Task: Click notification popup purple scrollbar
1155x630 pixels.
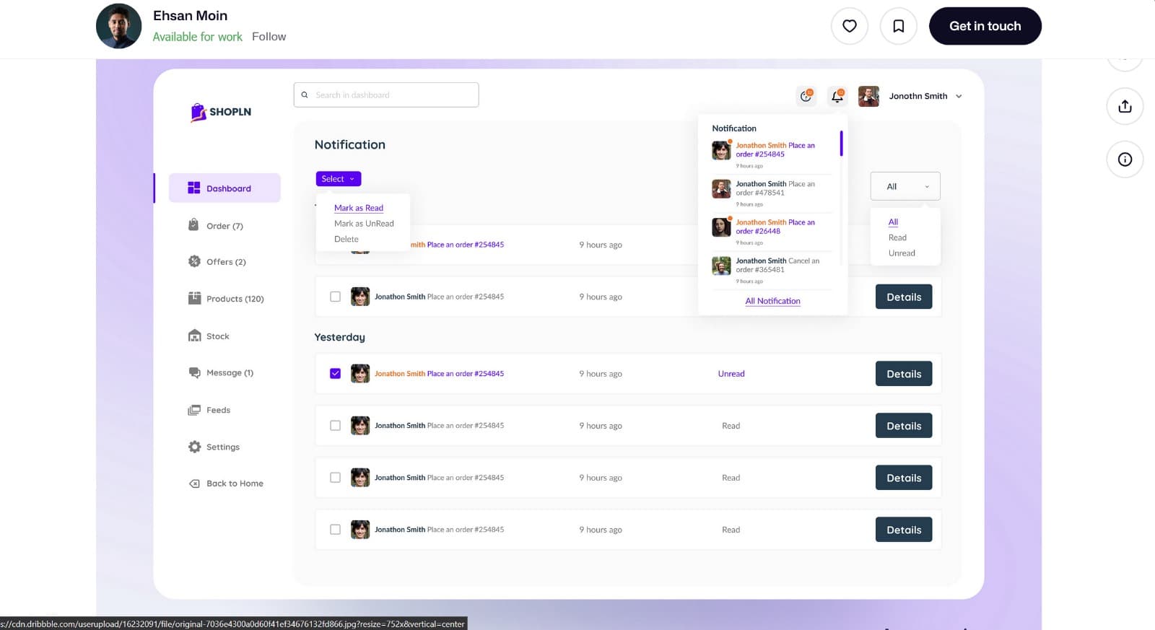Action: tap(842, 143)
